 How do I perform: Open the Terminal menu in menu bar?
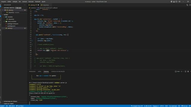coord(38,1)
